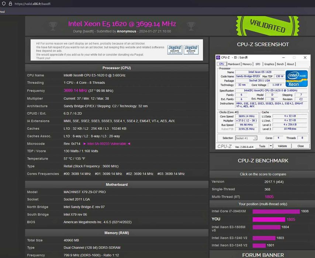Click the CPU-Z BENCHMARK heading

[x=263, y=161]
